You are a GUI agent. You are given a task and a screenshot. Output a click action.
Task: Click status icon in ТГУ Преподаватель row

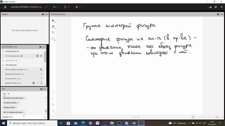(37, 56)
